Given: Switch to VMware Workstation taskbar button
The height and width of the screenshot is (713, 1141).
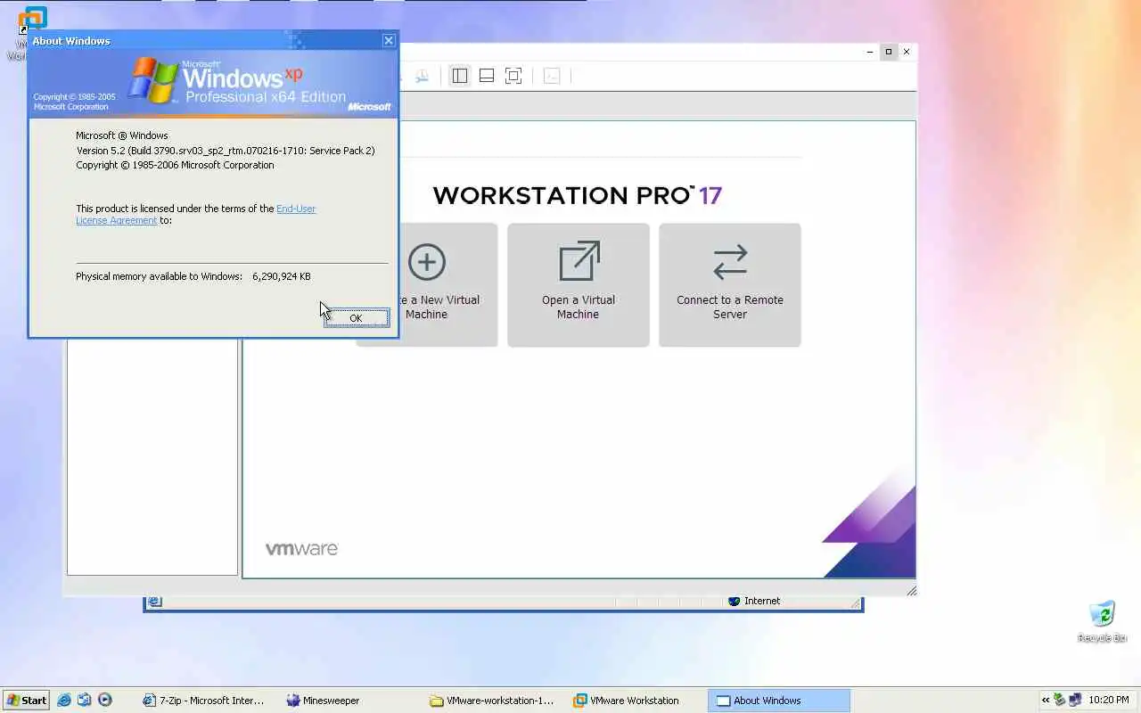Looking at the screenshot, I should 637,701.
